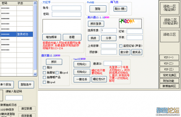
Task: Switch to 活动二区 (非验证码) tab
Action: click(x=170, y=22)
